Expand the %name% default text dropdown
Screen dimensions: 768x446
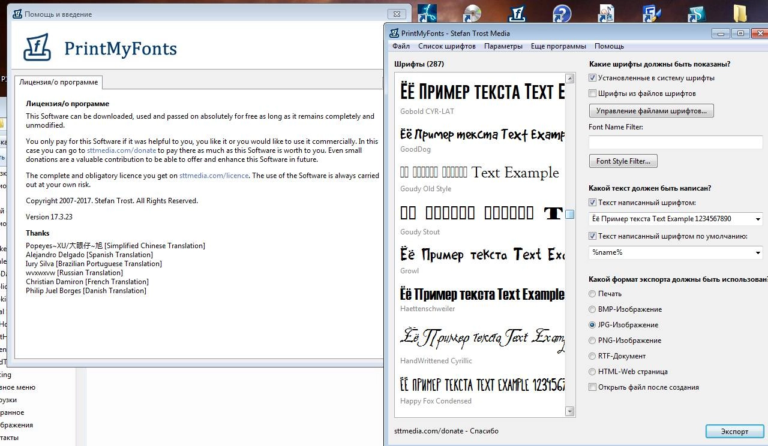(757, 252)
